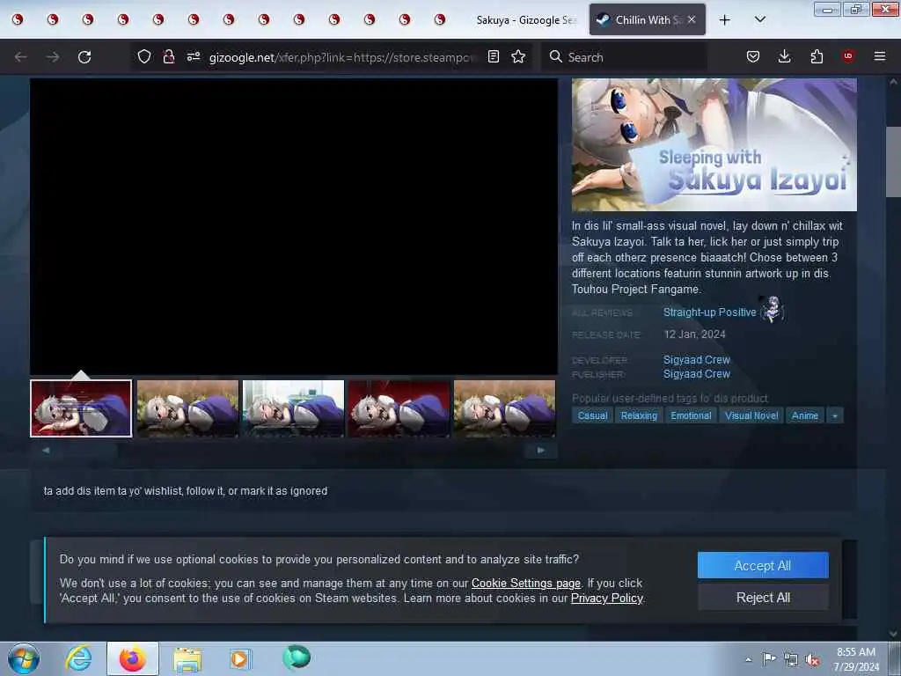Select the first highlighted red screenshot thumbnail
Viewport: 901px width, 676px height.
click(x=81, y=408)
